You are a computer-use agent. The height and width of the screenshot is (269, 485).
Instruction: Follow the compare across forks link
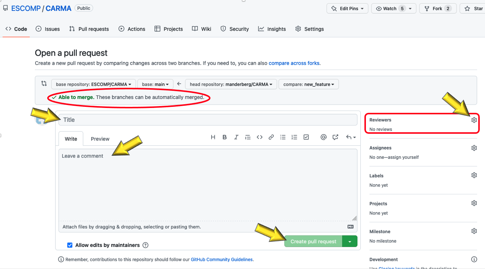coord(294,63)
